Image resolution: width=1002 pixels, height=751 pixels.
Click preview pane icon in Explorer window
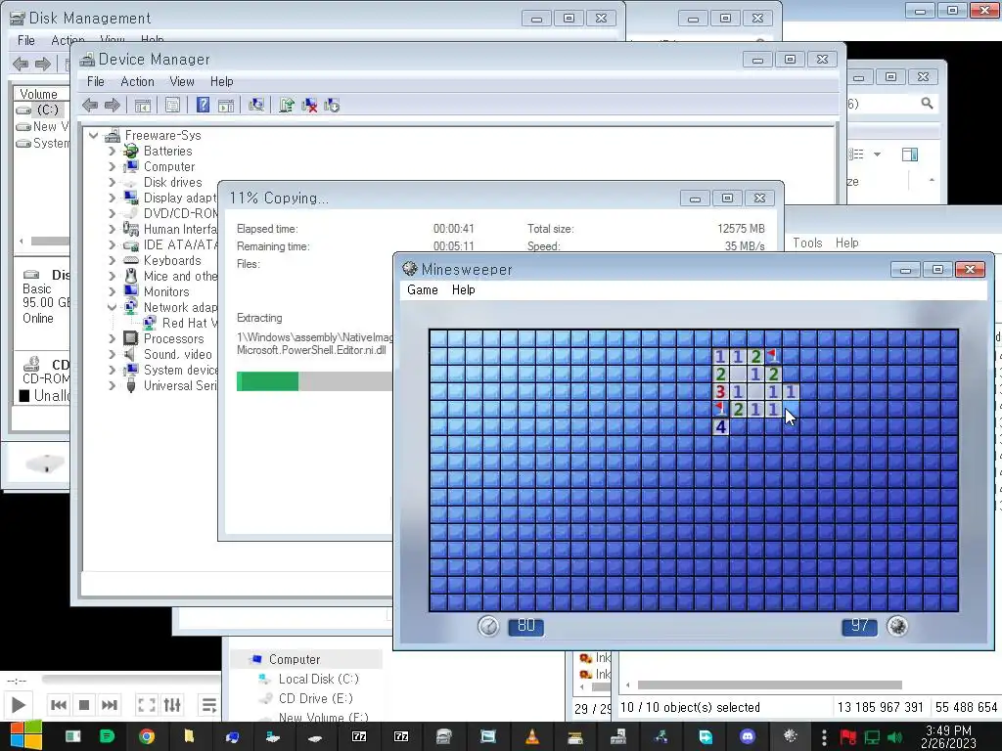[x=909, y=154]
